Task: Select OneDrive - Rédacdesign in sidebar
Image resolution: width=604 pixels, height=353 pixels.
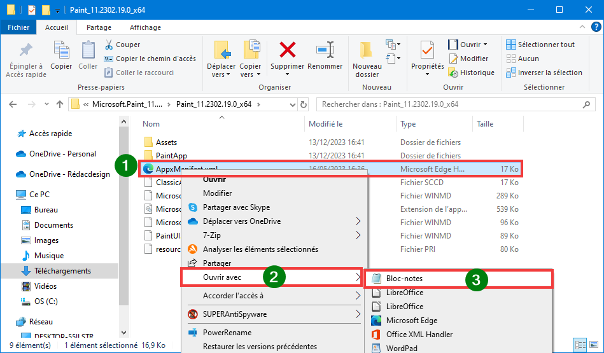Action: [x=70, y=174]
